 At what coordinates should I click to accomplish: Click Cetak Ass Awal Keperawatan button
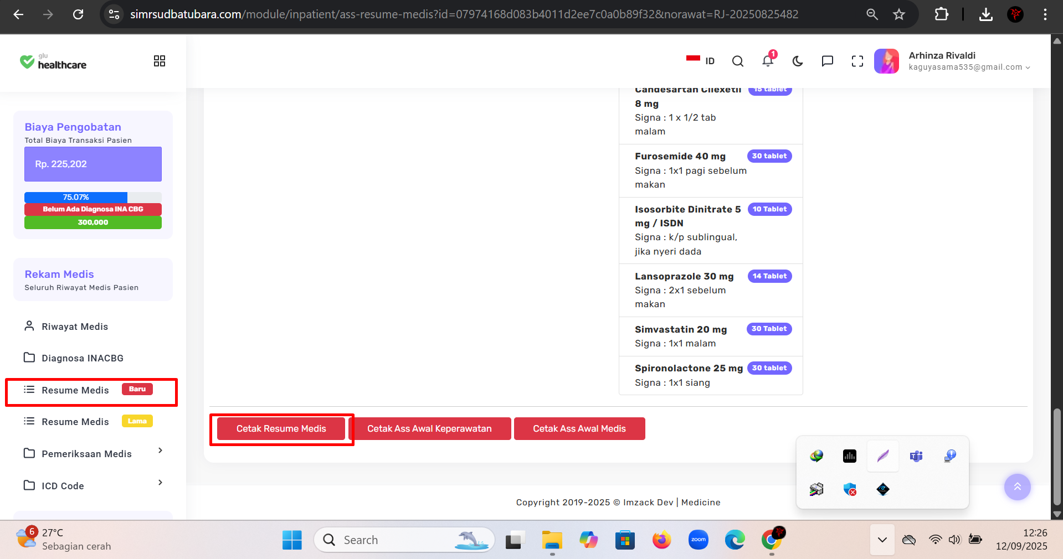(x=429, y=429)
